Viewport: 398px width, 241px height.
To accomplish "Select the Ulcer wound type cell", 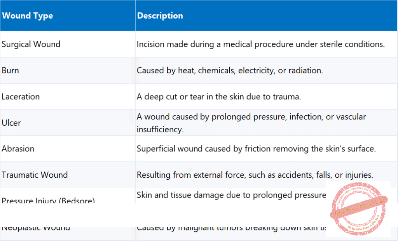I will point(68,123).
